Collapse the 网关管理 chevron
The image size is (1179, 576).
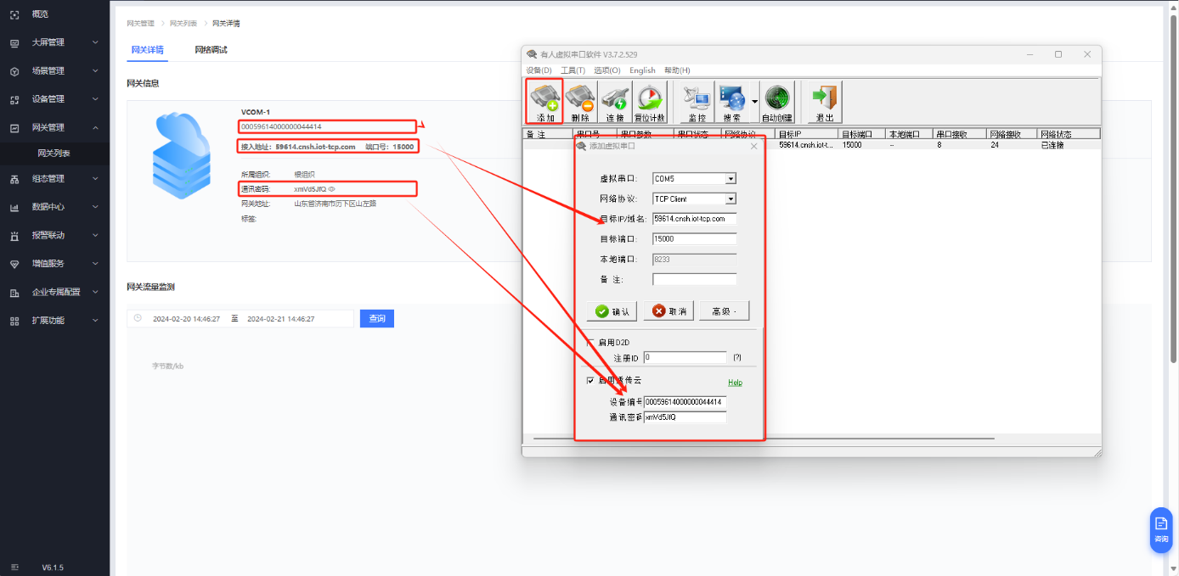95,128
